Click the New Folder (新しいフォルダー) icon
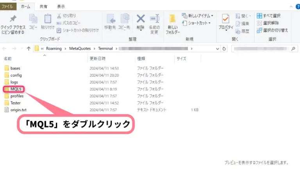This screenshot has width=300, height=169. point(173,20)
